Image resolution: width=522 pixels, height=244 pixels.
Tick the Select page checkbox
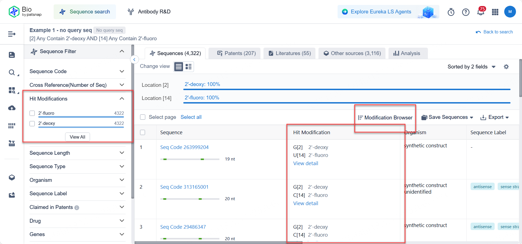pyautogui.click(x=143, y=117)
